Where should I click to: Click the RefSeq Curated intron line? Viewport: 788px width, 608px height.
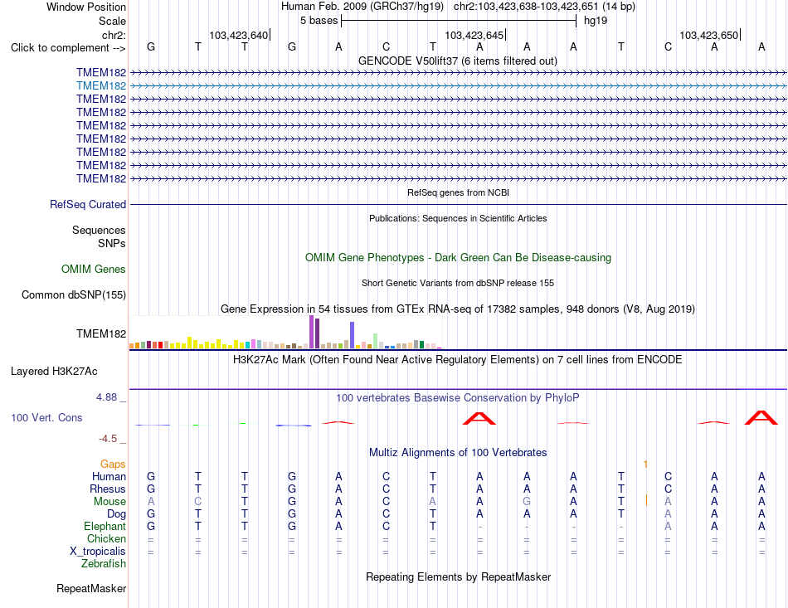458,205
